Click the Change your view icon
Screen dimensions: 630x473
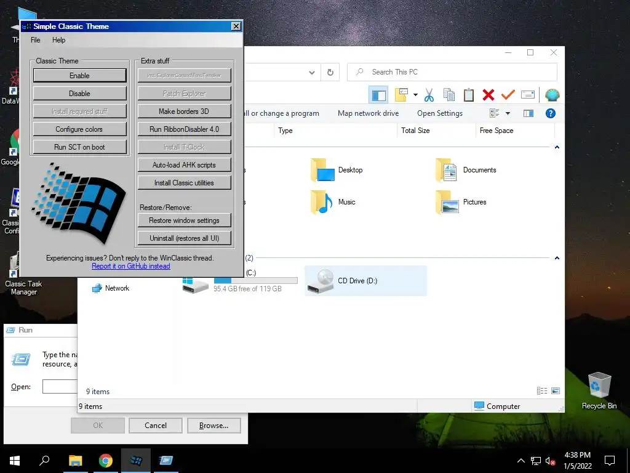pos(494,113)
